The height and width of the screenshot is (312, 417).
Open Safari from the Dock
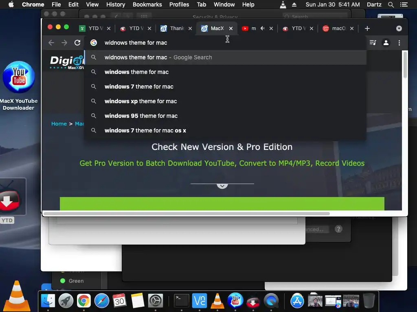point(101,301)
